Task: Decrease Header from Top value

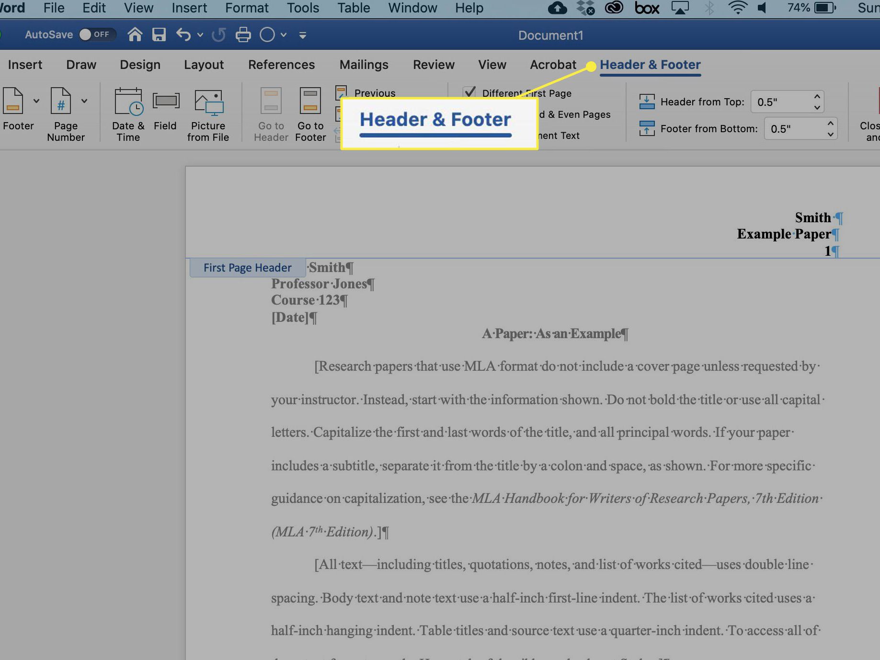Action: coord(817,108)
